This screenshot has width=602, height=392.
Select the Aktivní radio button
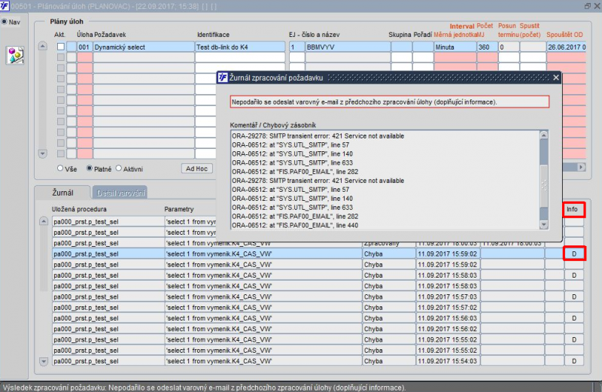coord(117,169)
